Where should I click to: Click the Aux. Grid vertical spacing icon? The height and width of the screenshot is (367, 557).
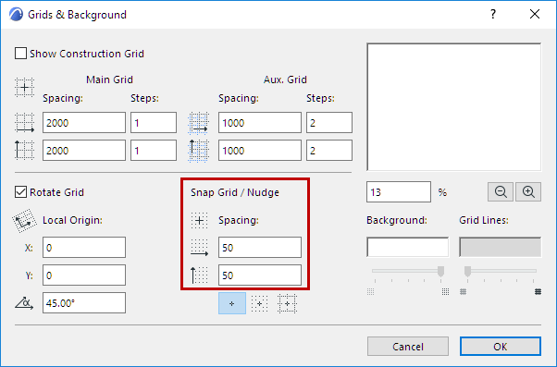tap(198, 151)
